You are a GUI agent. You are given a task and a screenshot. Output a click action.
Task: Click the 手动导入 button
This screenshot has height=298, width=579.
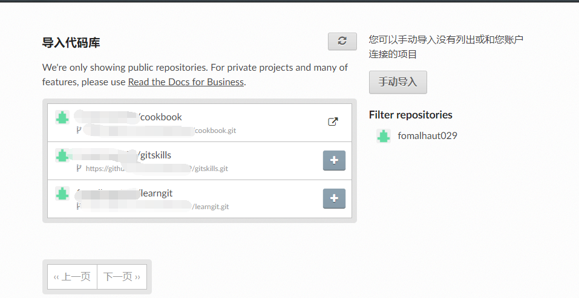[x=398, y=82]
